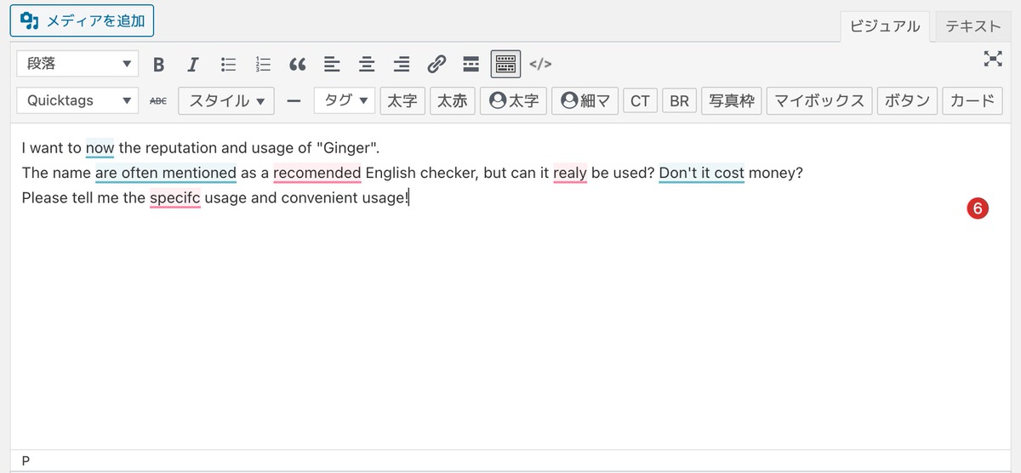Click the マイボックス button
The height and width of the screenshot is (473, 1021).
pyautogui.click(x=819, y=100)
